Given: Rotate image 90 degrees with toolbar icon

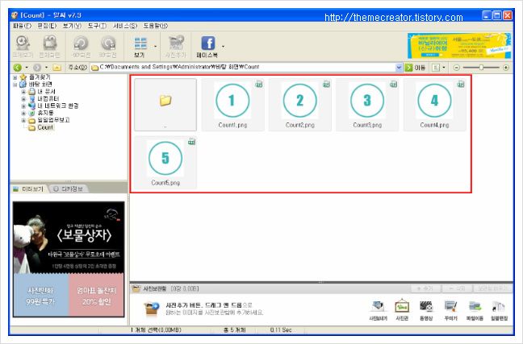Looking at the screenshot, I should (107, 46).
